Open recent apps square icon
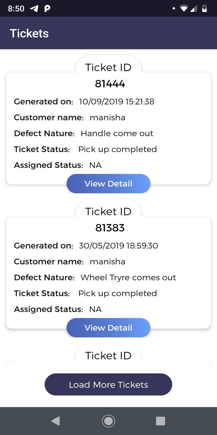 pyautogui.click(x=160, y=421)
